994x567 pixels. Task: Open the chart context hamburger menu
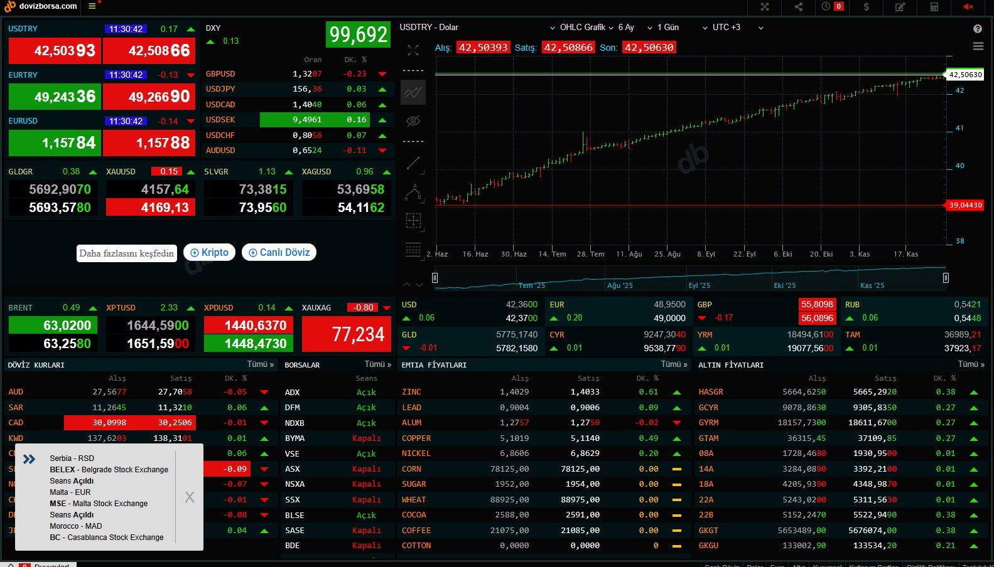[x=978, y=46]
